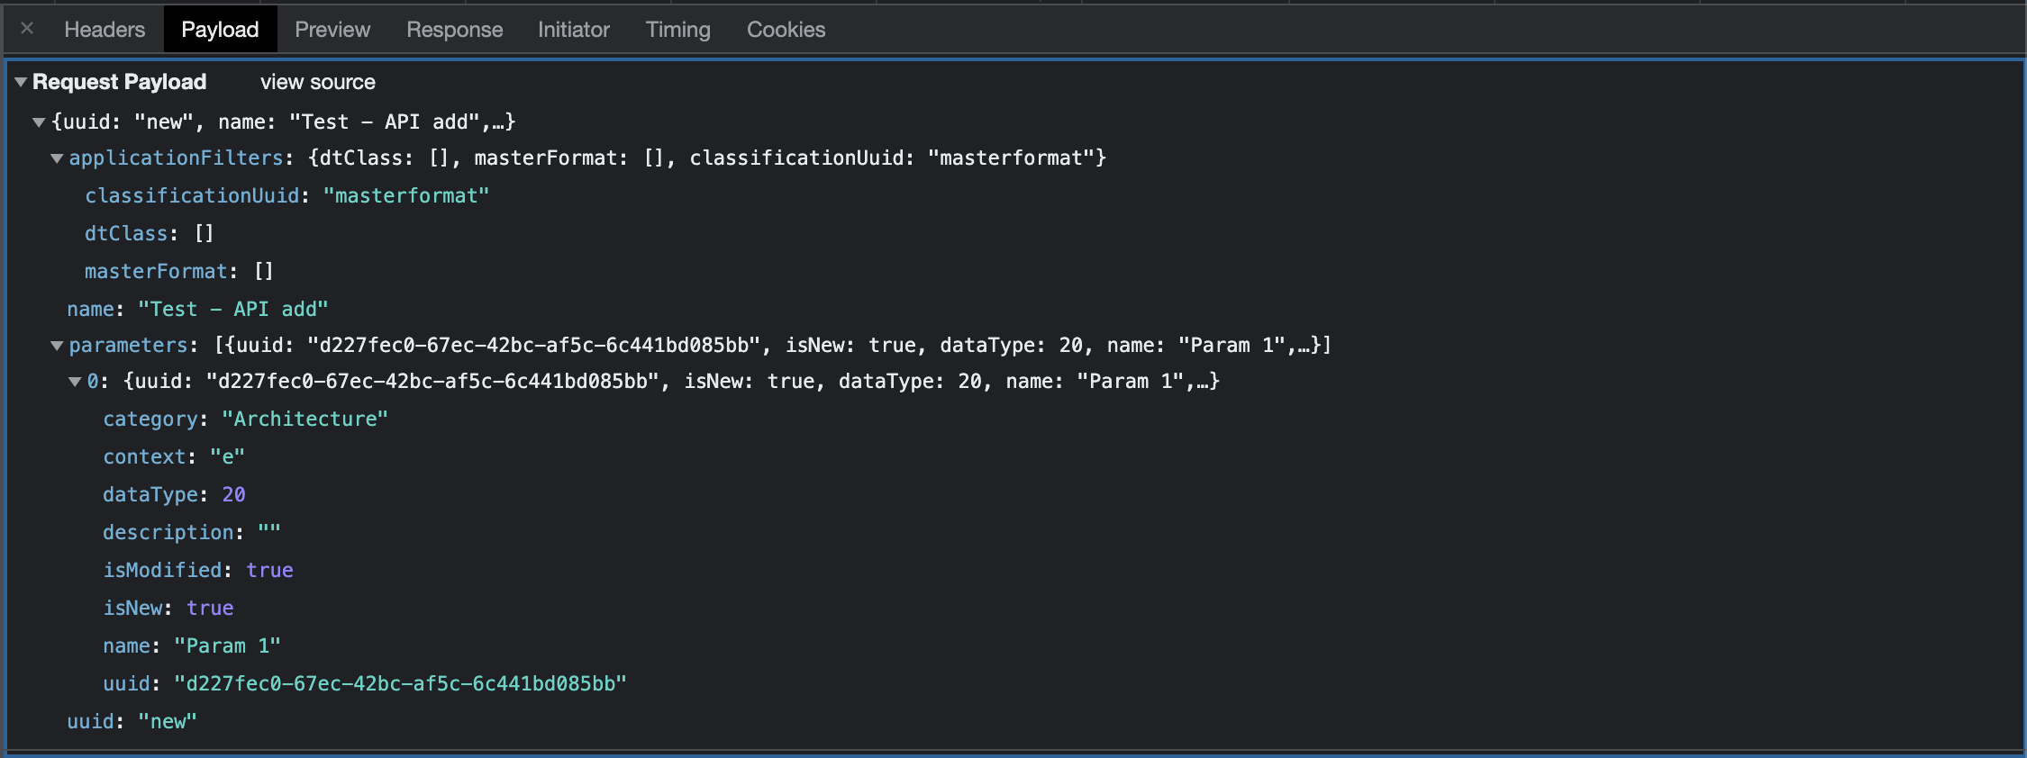Open the Cookies tab
This screenshot has height=758, width=2027.
click(786, 30)
